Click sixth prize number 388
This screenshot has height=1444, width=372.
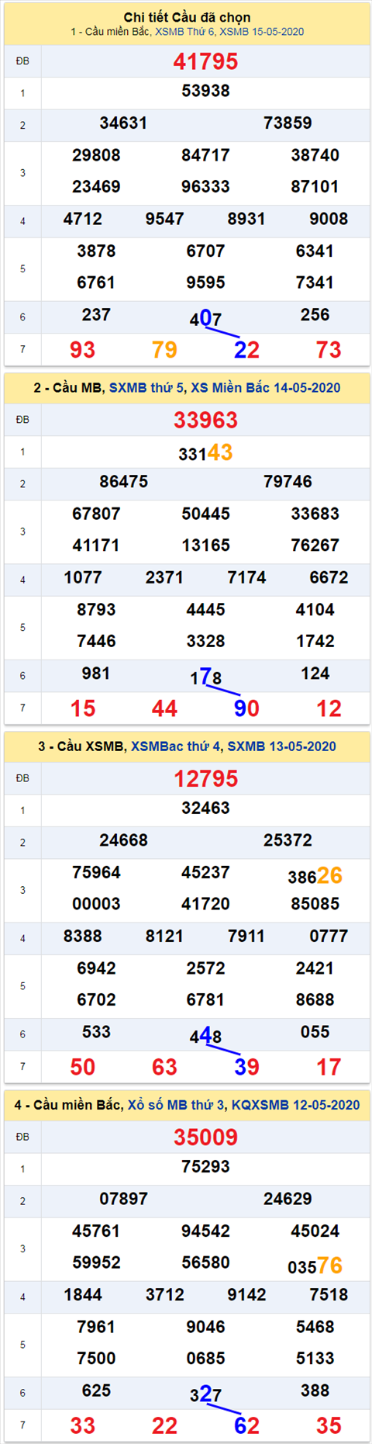tap(315, 1390)
